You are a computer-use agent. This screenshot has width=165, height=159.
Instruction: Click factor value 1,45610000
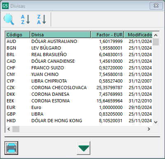point(111,61)
